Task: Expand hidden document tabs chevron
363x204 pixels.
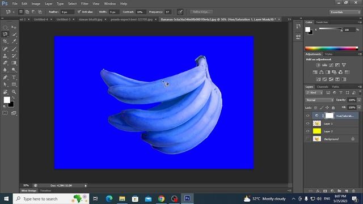Action: [x=289, y=19]
